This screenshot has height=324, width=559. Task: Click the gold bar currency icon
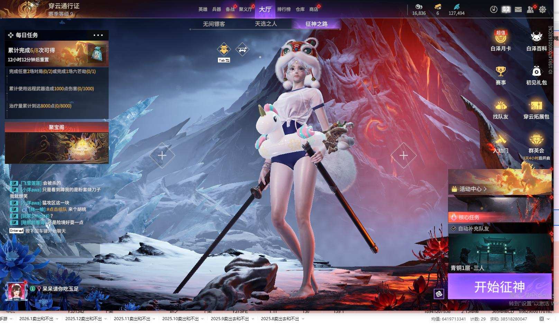click(438, 7)
